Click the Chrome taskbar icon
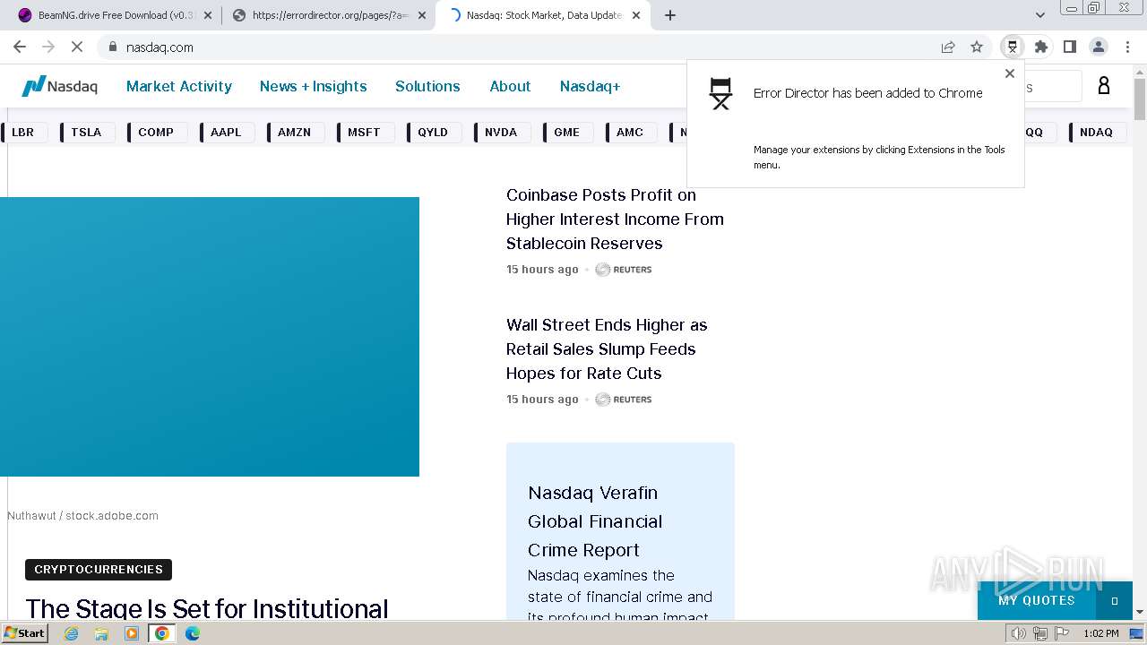 click(x=162, y=633)
